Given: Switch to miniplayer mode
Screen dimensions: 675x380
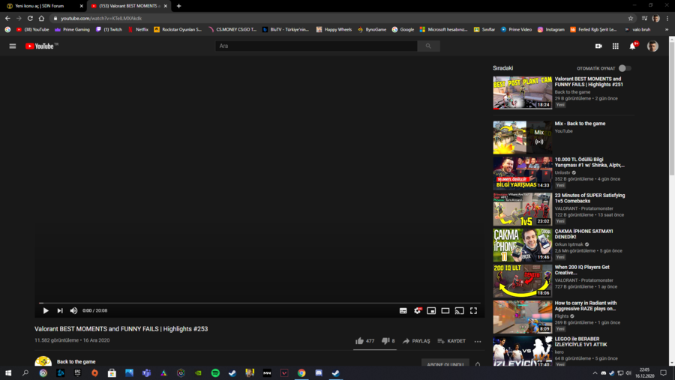Looking at the screenshot, I should (x=431, y=311).
